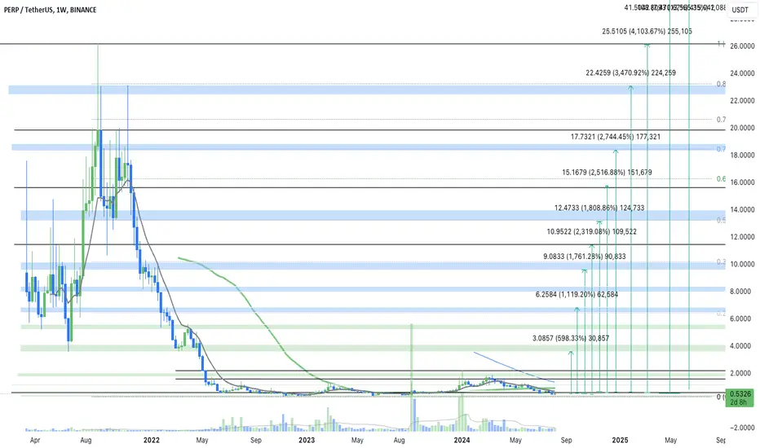The width and height of the screenshot is (760, 448).
Task: Click the 2022 year on time axis
Action: point(151,440)
